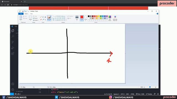Image resolution: width=177 pixels, height=99 pixels.
Task: Open VS Code Accounts icon
Action: click(x=13, y=84)
